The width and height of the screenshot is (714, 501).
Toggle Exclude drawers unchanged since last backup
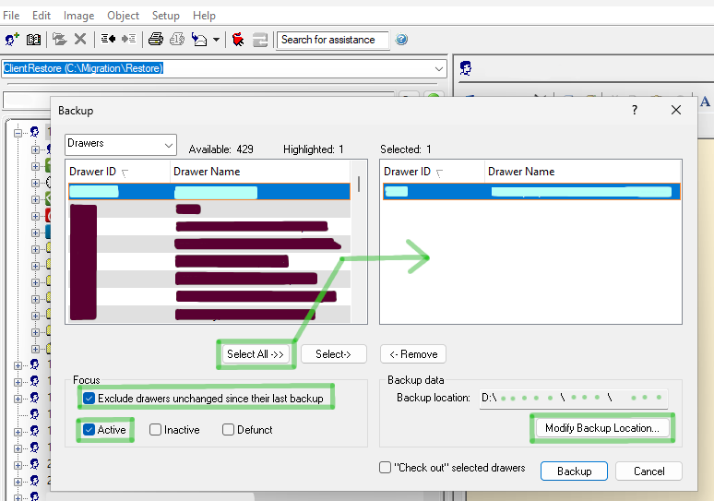pos(89,399)
